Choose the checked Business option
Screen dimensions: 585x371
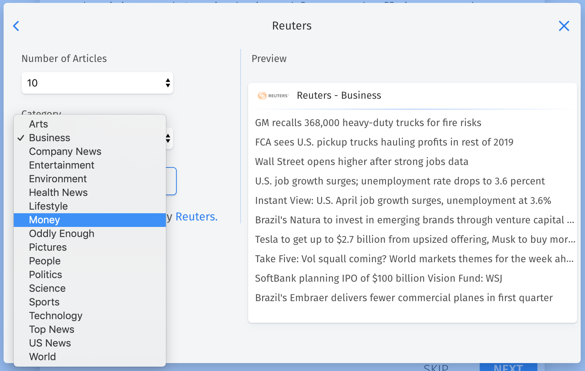(x=90, y=138)
